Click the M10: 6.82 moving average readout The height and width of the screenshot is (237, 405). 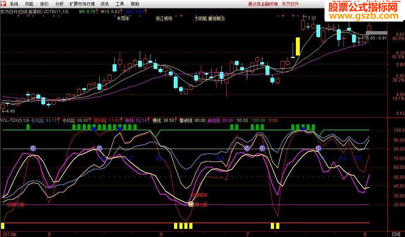tap(110, 11)
